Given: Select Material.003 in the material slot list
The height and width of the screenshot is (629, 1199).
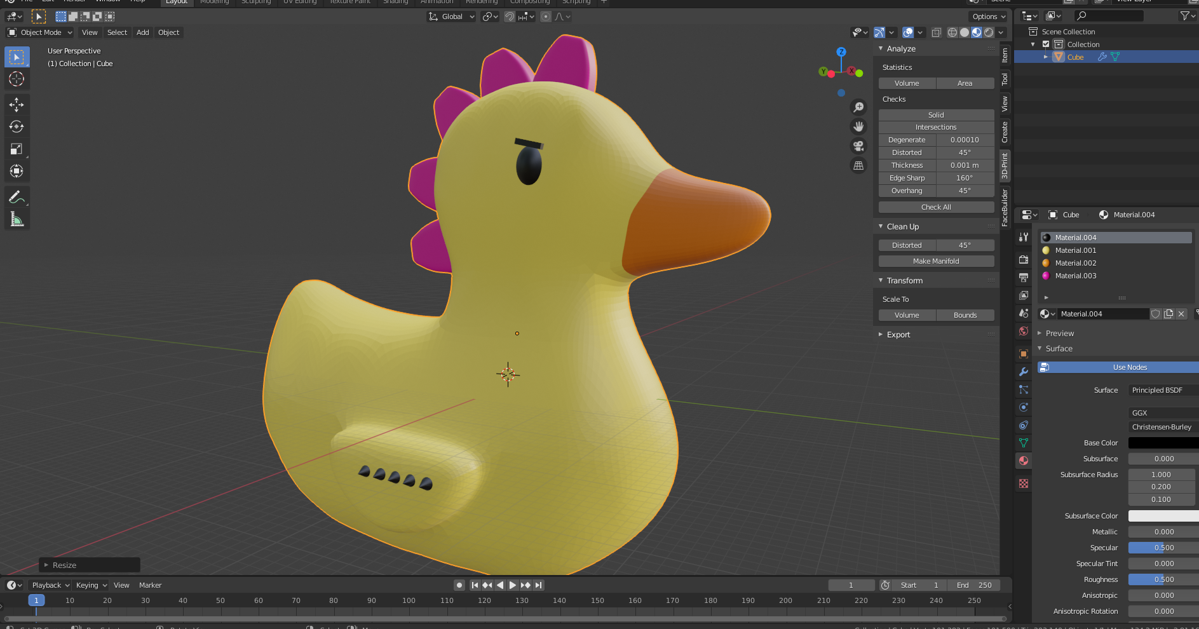Looking at the screenshot, I should 1075,275.
